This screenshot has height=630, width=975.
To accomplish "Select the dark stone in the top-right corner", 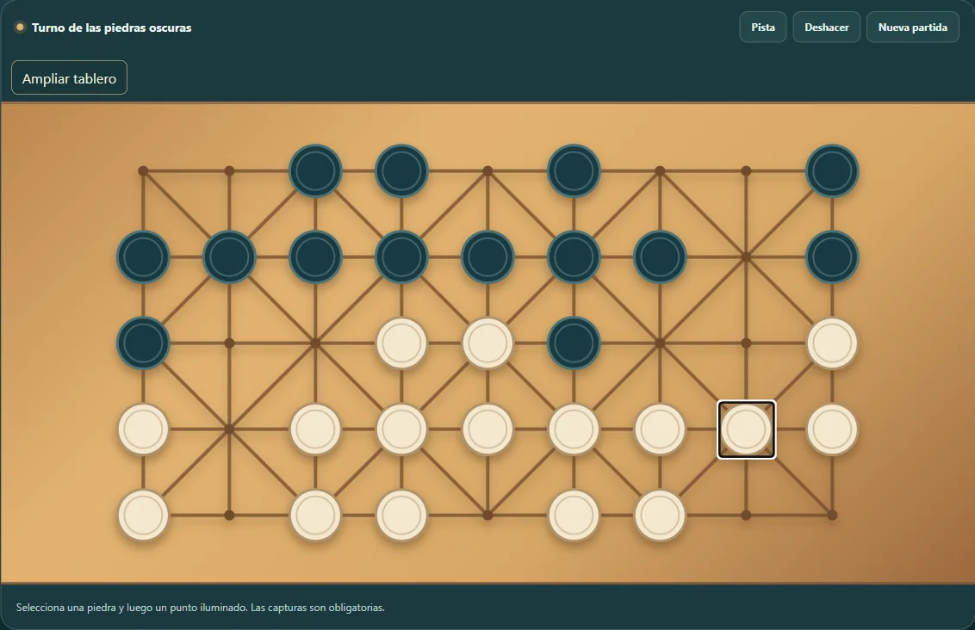I will 832,171.
